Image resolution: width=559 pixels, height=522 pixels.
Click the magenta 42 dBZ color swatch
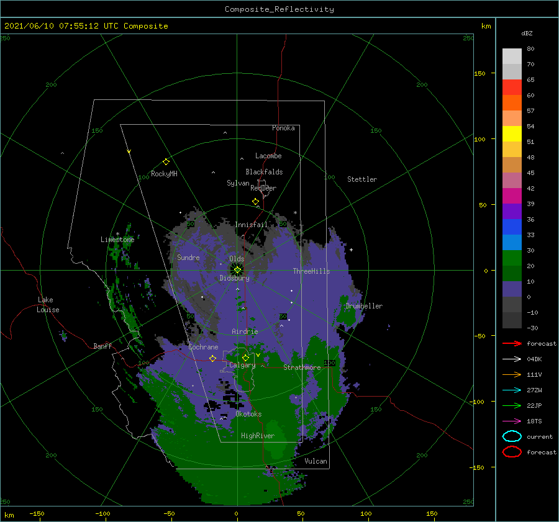[x=512, y=196]
